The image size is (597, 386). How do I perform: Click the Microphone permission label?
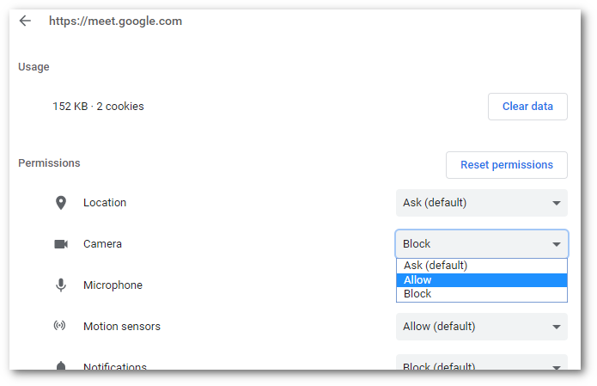pos(113,285)
